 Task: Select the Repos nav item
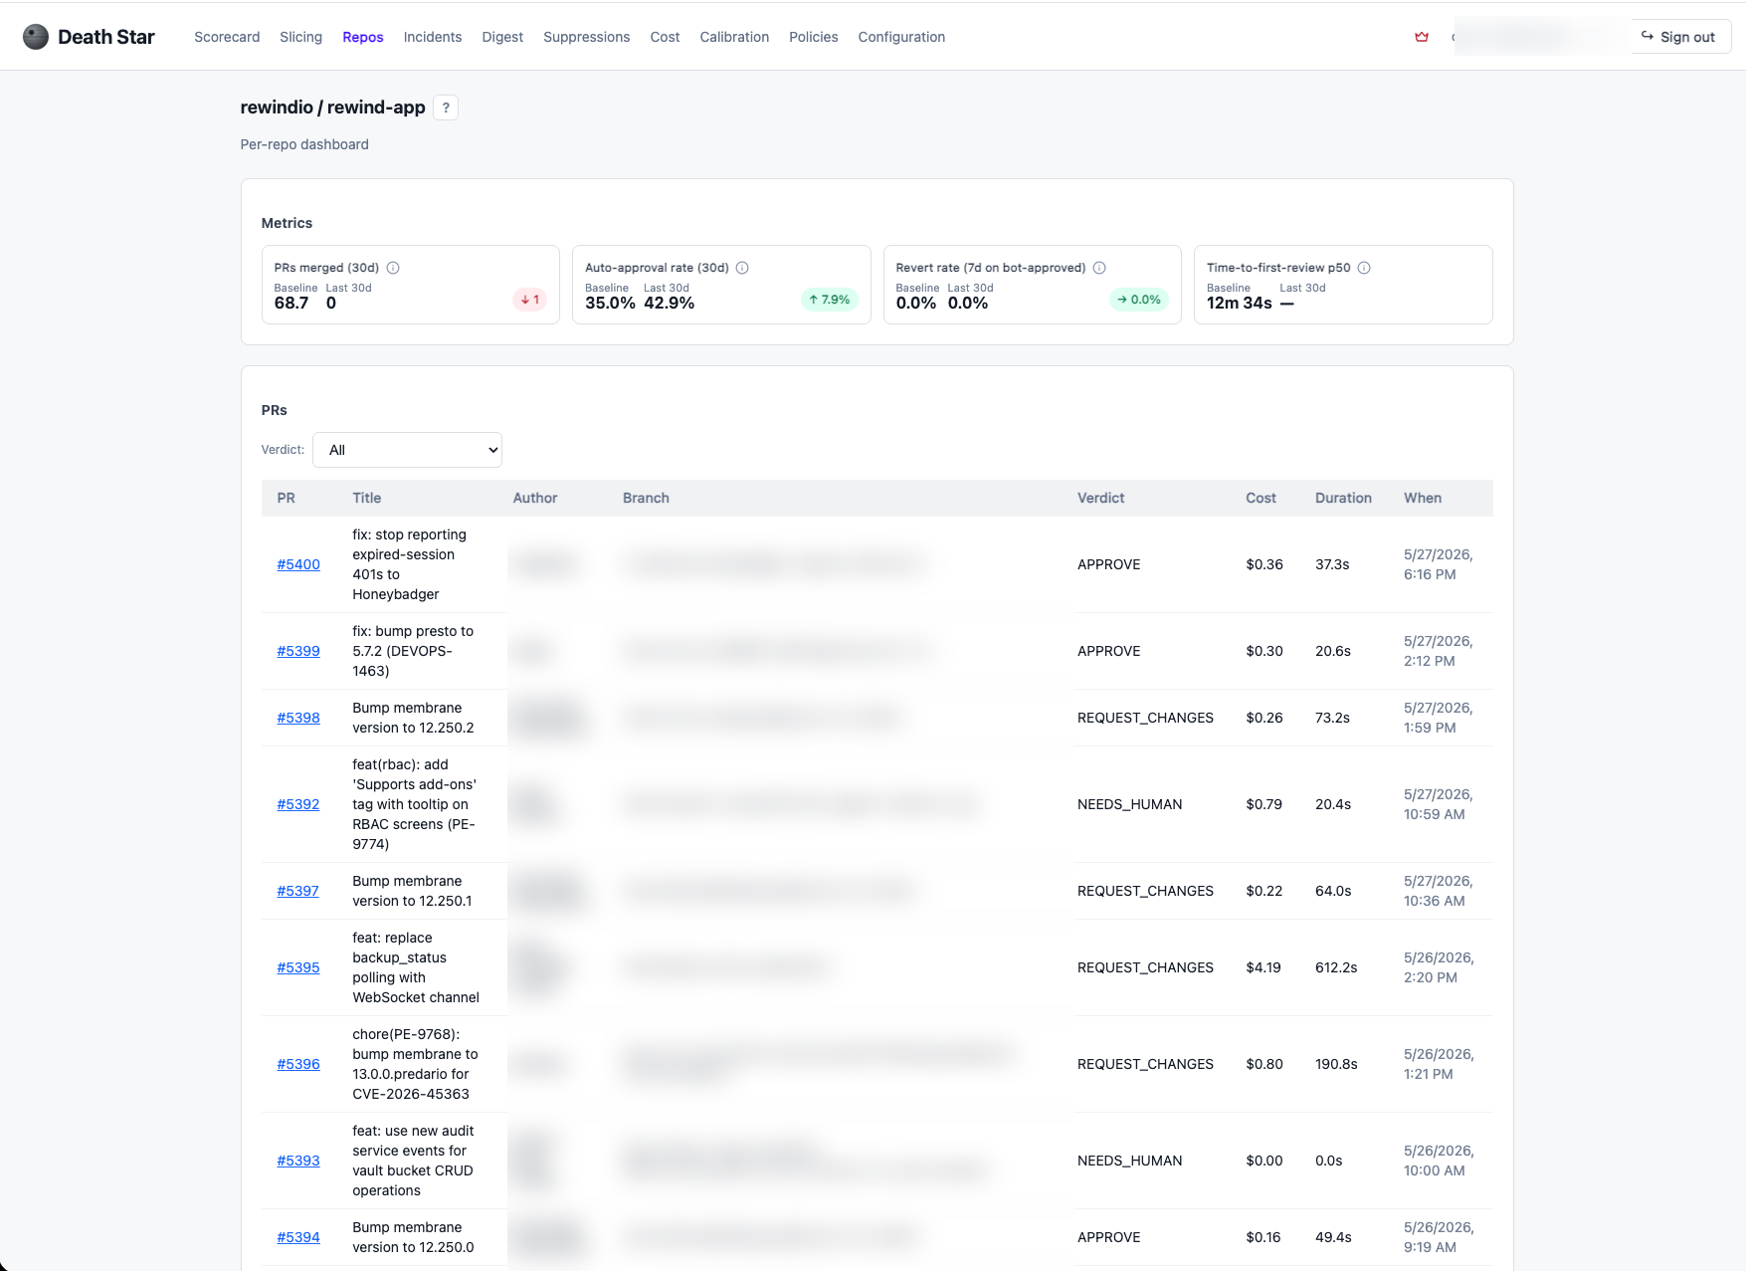coord(363,37)
